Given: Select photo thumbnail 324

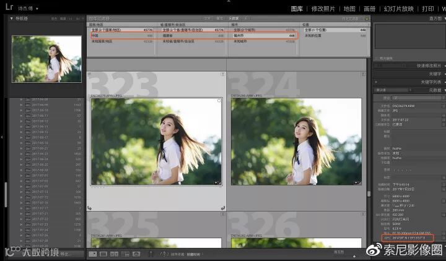Looking at the screenshot, I should tap(296, 142).
